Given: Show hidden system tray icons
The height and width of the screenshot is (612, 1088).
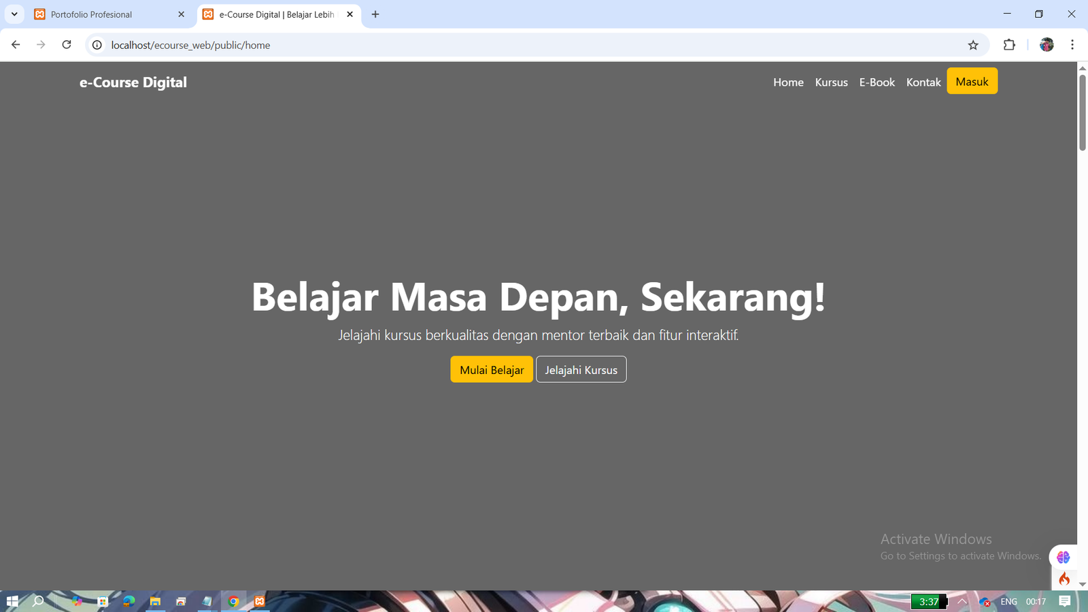Looking at the screenshot, I should tap(962, 601).
